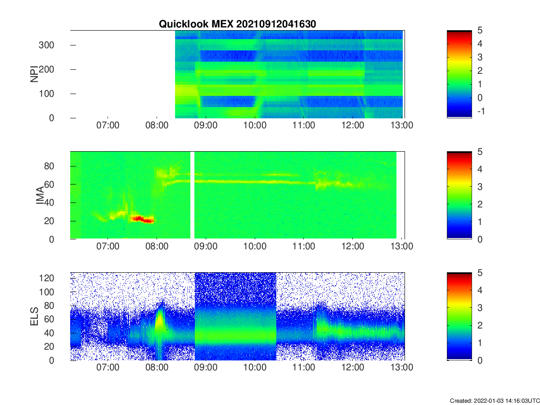Screen dimensions: 540x405
Task: Click the Created 2022-01-03 timestamp footer
Action: coord(495,400)
